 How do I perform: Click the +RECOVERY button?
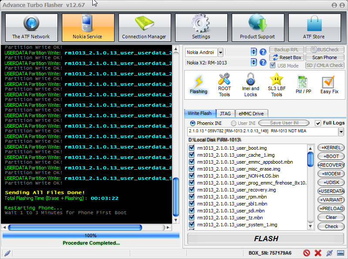331,165
